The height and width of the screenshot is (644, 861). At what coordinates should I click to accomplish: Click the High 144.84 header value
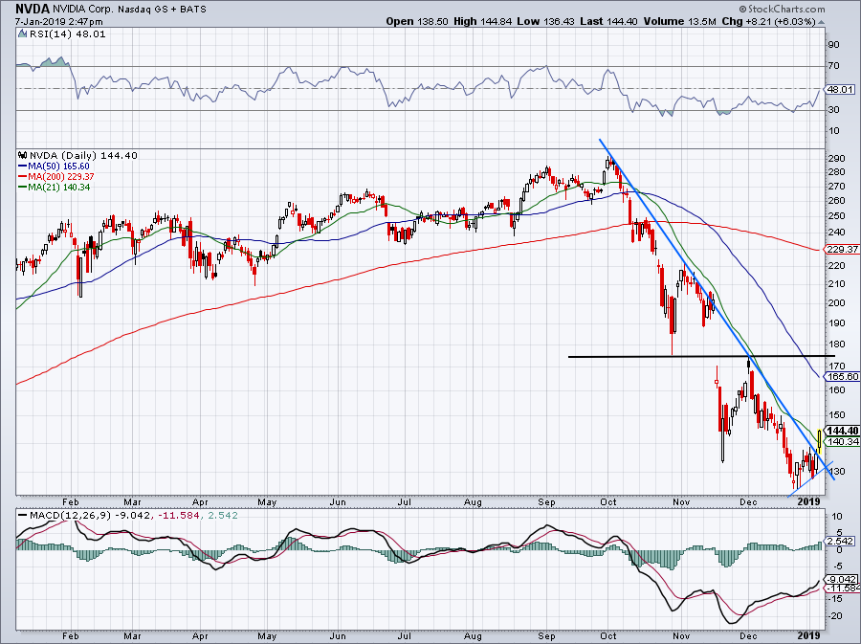tap(482, 21)
